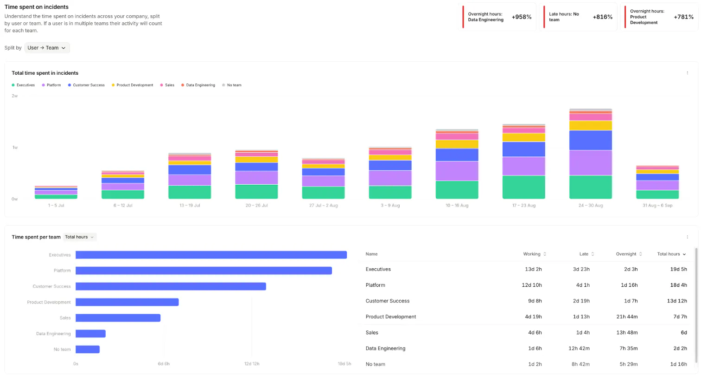Toggle Customer Success series in legend
Image resolution: width=701 pixels, height=375 pixels.
86,85
